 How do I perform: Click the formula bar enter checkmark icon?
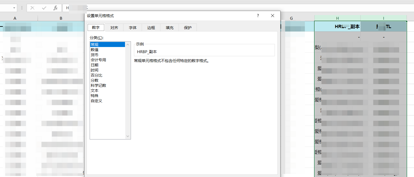click(44, 8)
